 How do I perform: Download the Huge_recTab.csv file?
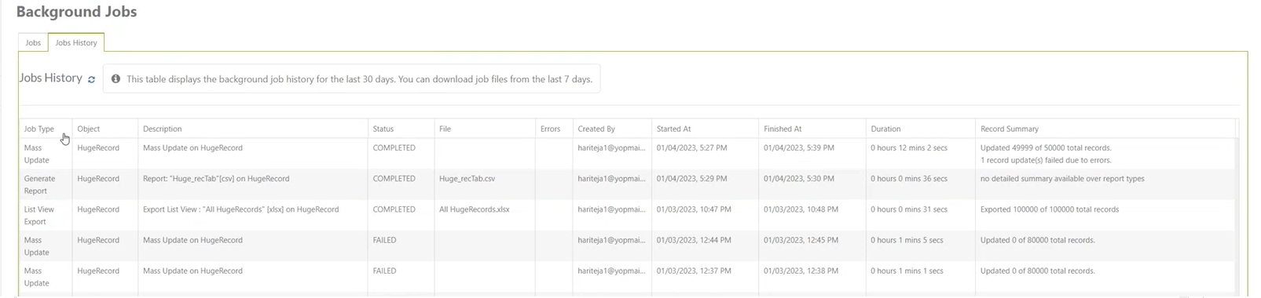(467, 179)
